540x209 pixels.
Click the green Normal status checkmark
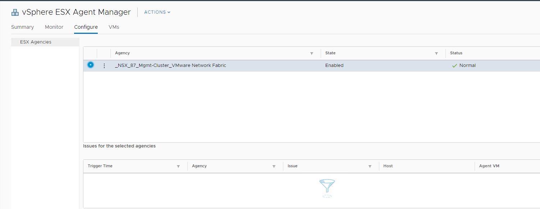click(x=454, y=65)
